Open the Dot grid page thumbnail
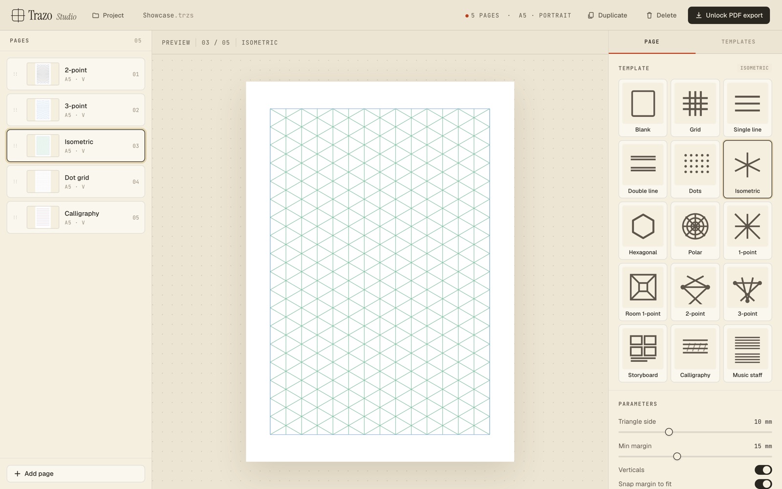Screen dimensions: 782x489 click(43, 181)
